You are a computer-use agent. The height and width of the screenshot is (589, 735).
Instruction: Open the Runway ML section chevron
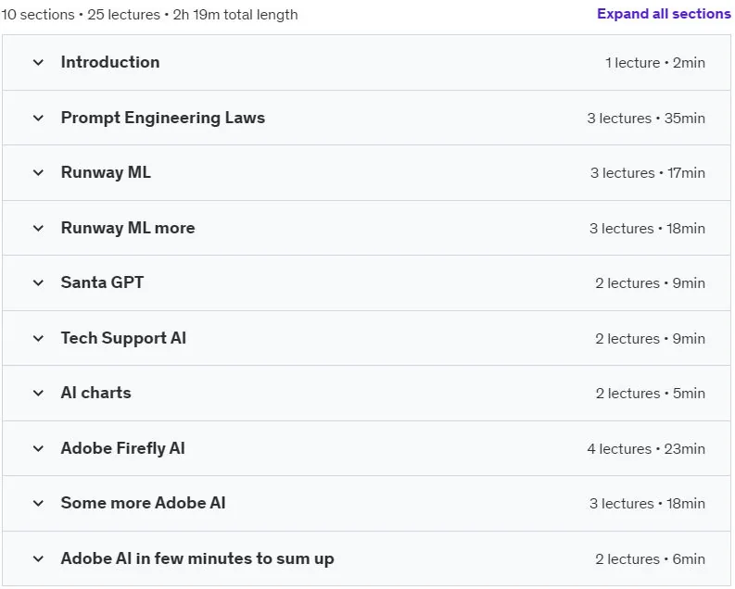38,173
